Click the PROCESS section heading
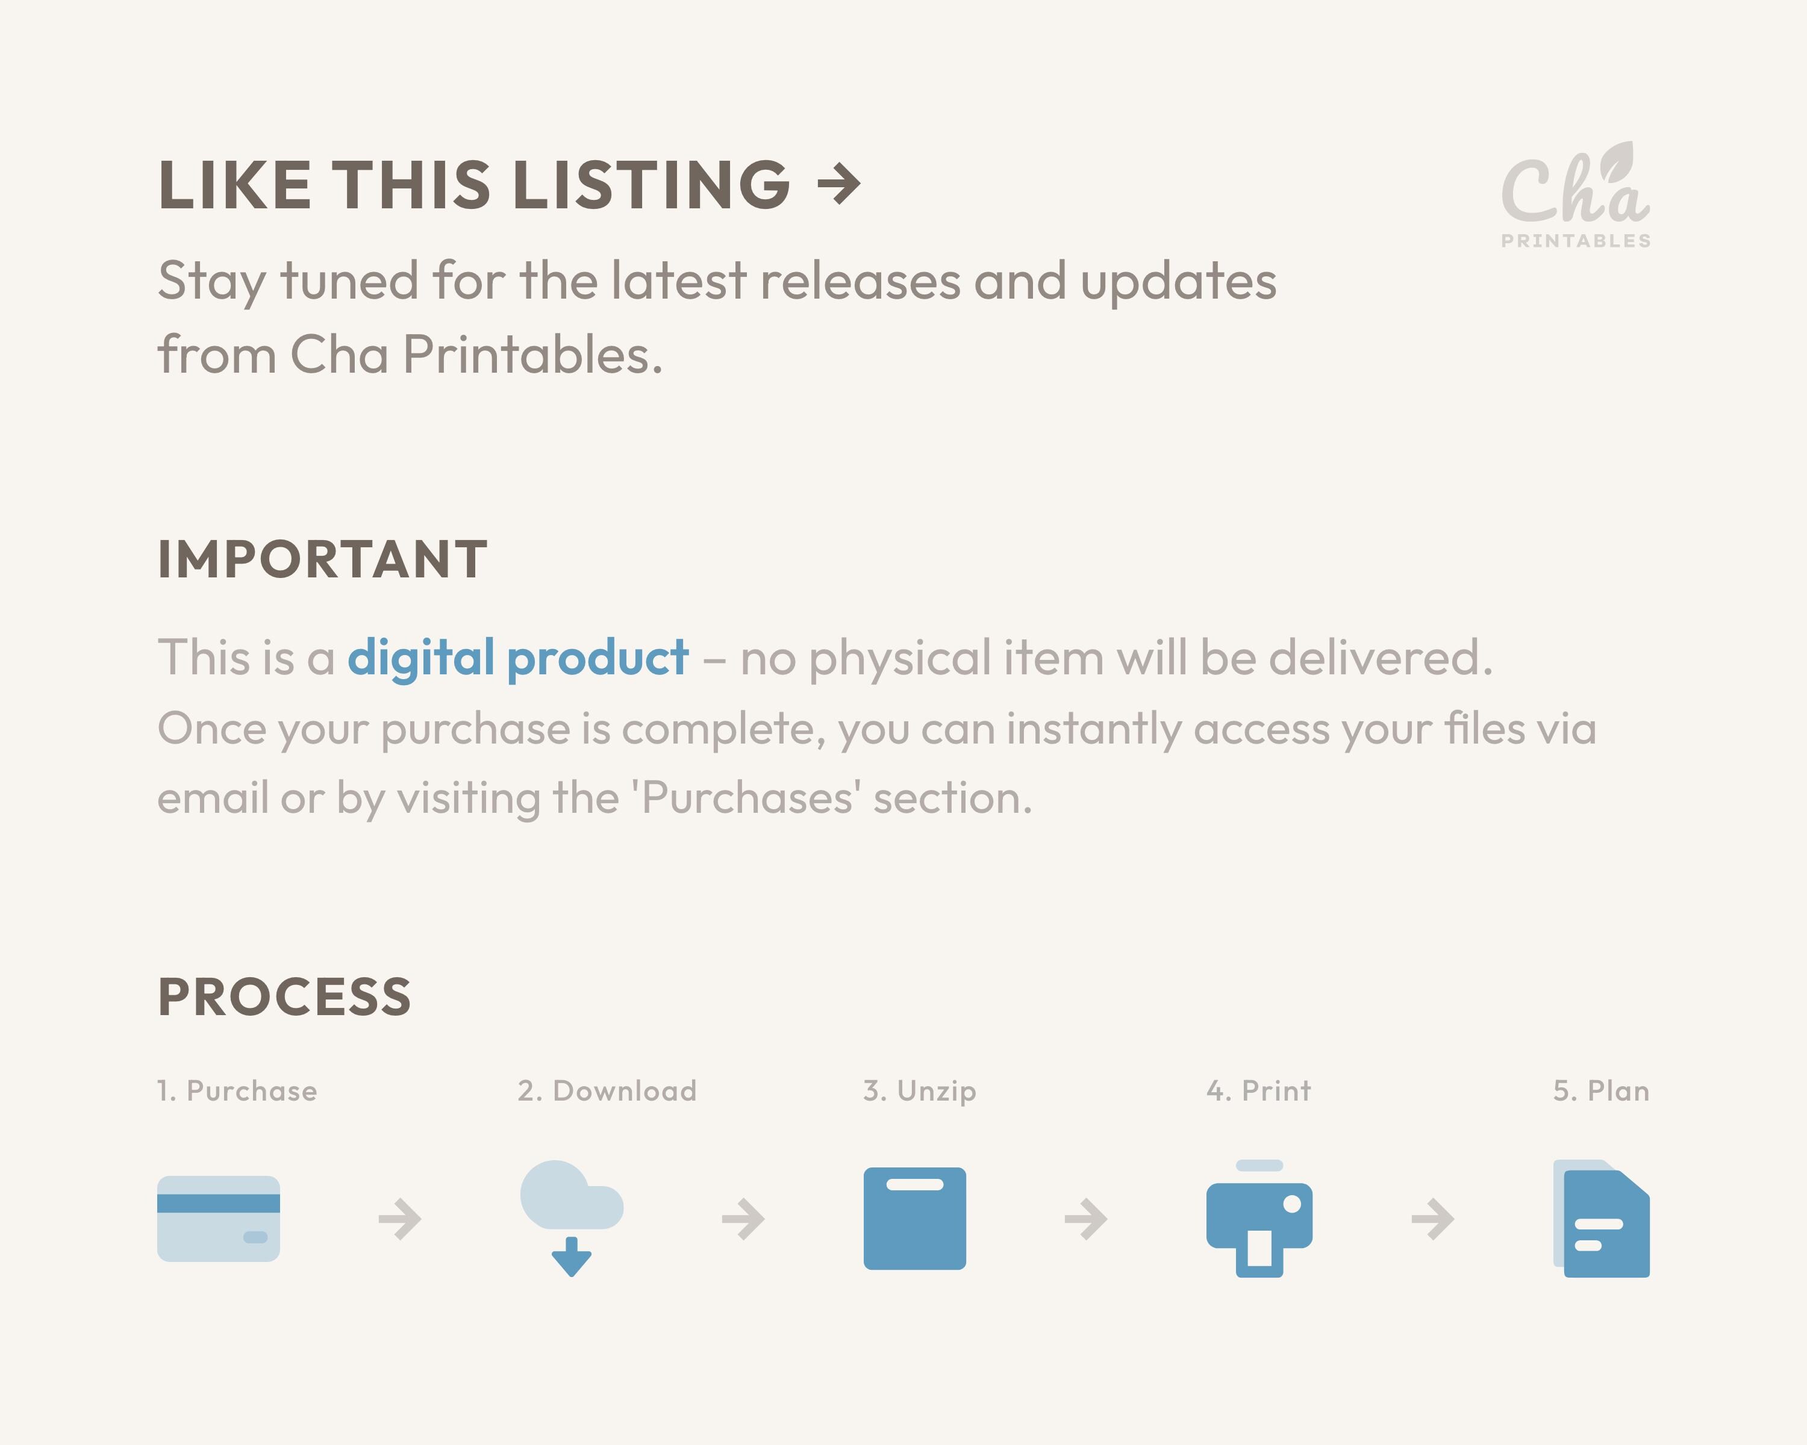Image resolution: width=1807 pixels, height=1445 pixels. pos(285,997)
